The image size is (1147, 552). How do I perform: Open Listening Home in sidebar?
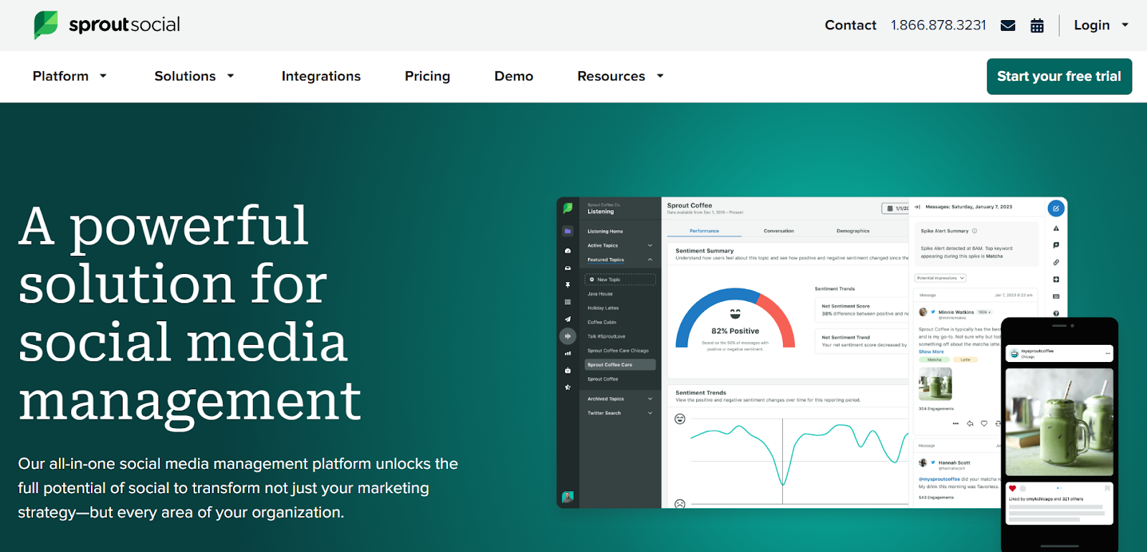click(605, 232)
